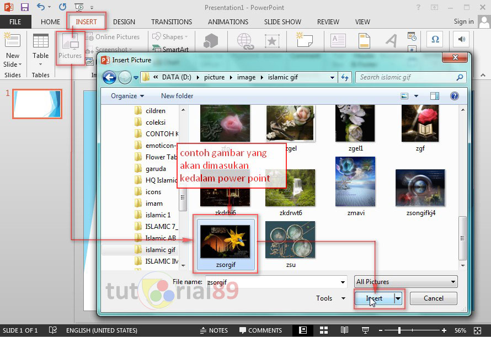Click the Office apps store icon
This screenshot has height=337, width=491.
(x=210, y=41)
